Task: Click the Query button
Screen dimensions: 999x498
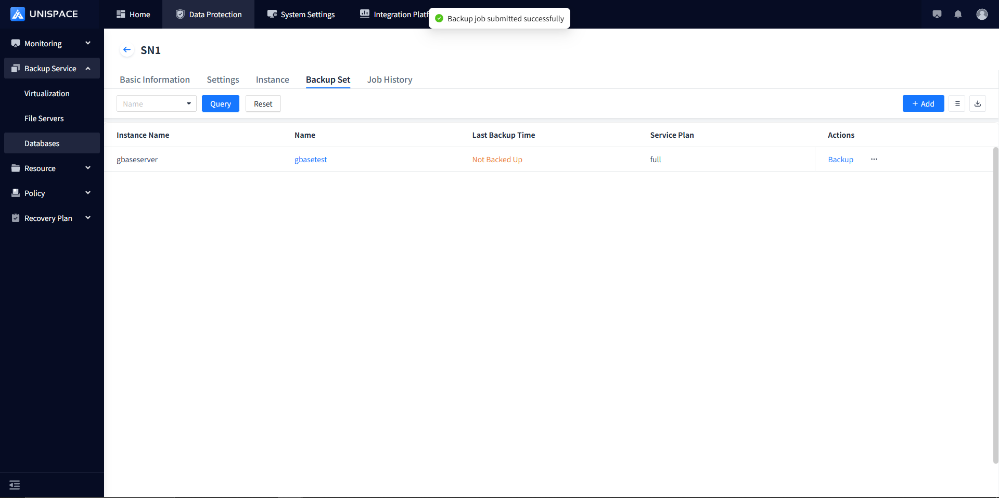Action: pyautogui.click(x=221, y=103)
